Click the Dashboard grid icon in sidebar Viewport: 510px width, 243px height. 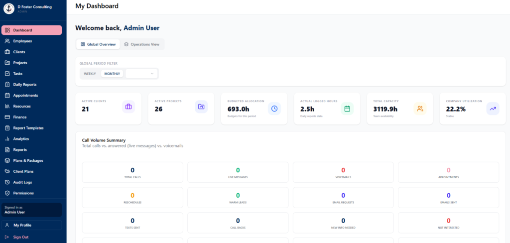[7, 30]
